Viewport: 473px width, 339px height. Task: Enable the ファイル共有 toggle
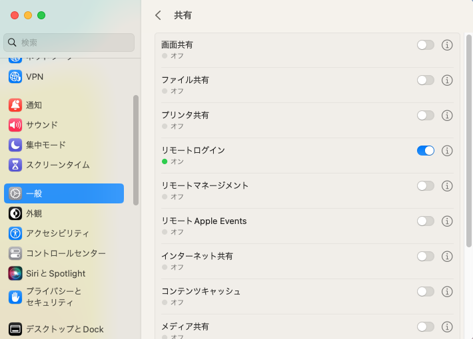tap(425, 80)
